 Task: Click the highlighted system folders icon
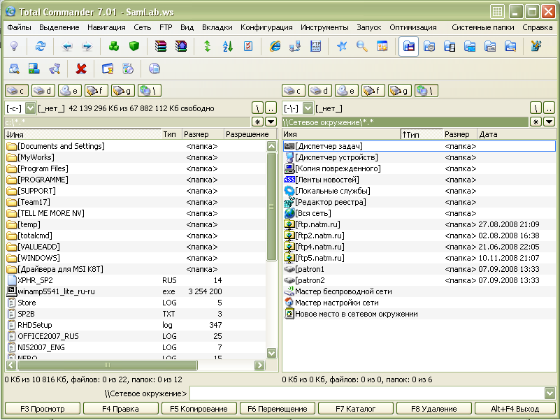coord(408,46)
